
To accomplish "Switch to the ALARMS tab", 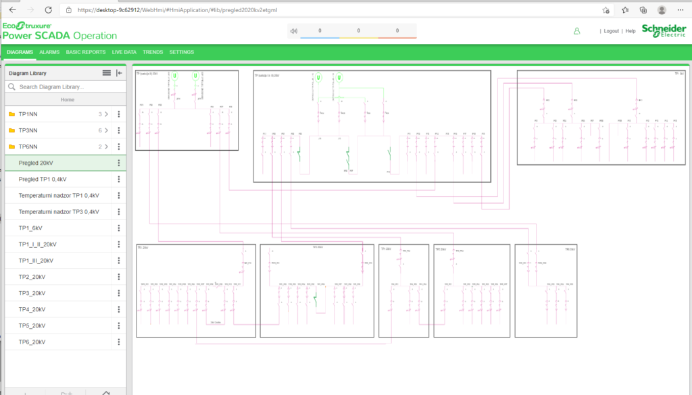I will coord(49,52).
